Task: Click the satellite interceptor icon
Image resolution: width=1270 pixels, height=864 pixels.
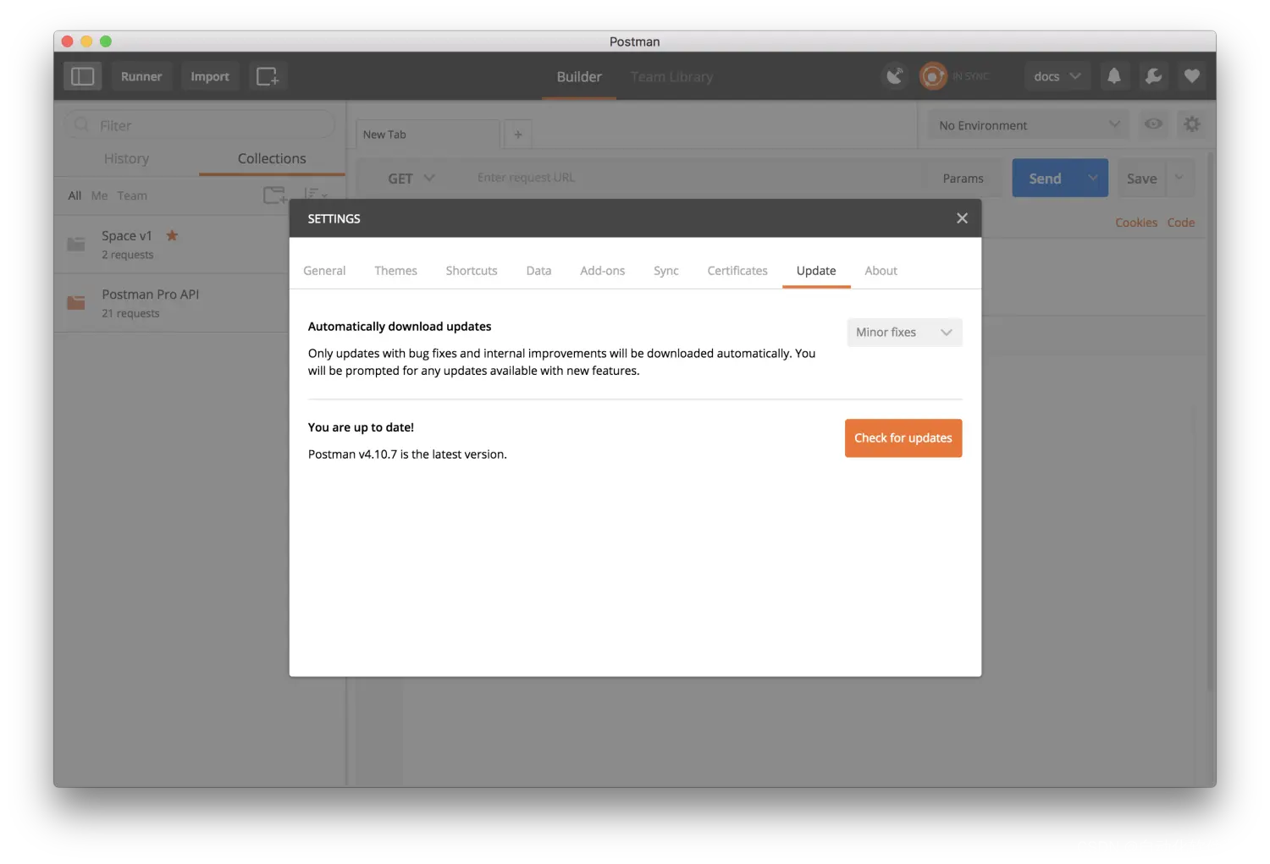Action: click(895, 76)
